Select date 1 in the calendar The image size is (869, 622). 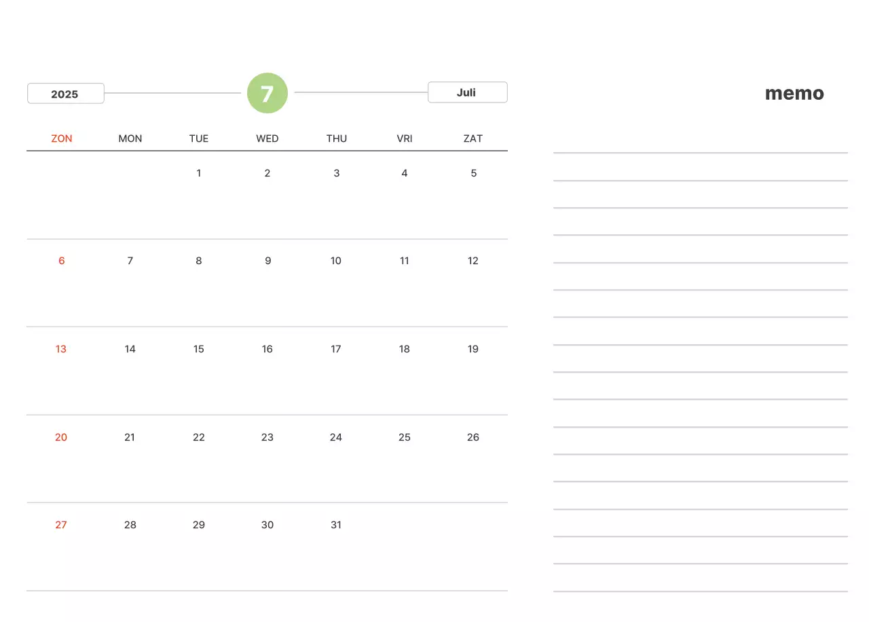coord(199,173)
